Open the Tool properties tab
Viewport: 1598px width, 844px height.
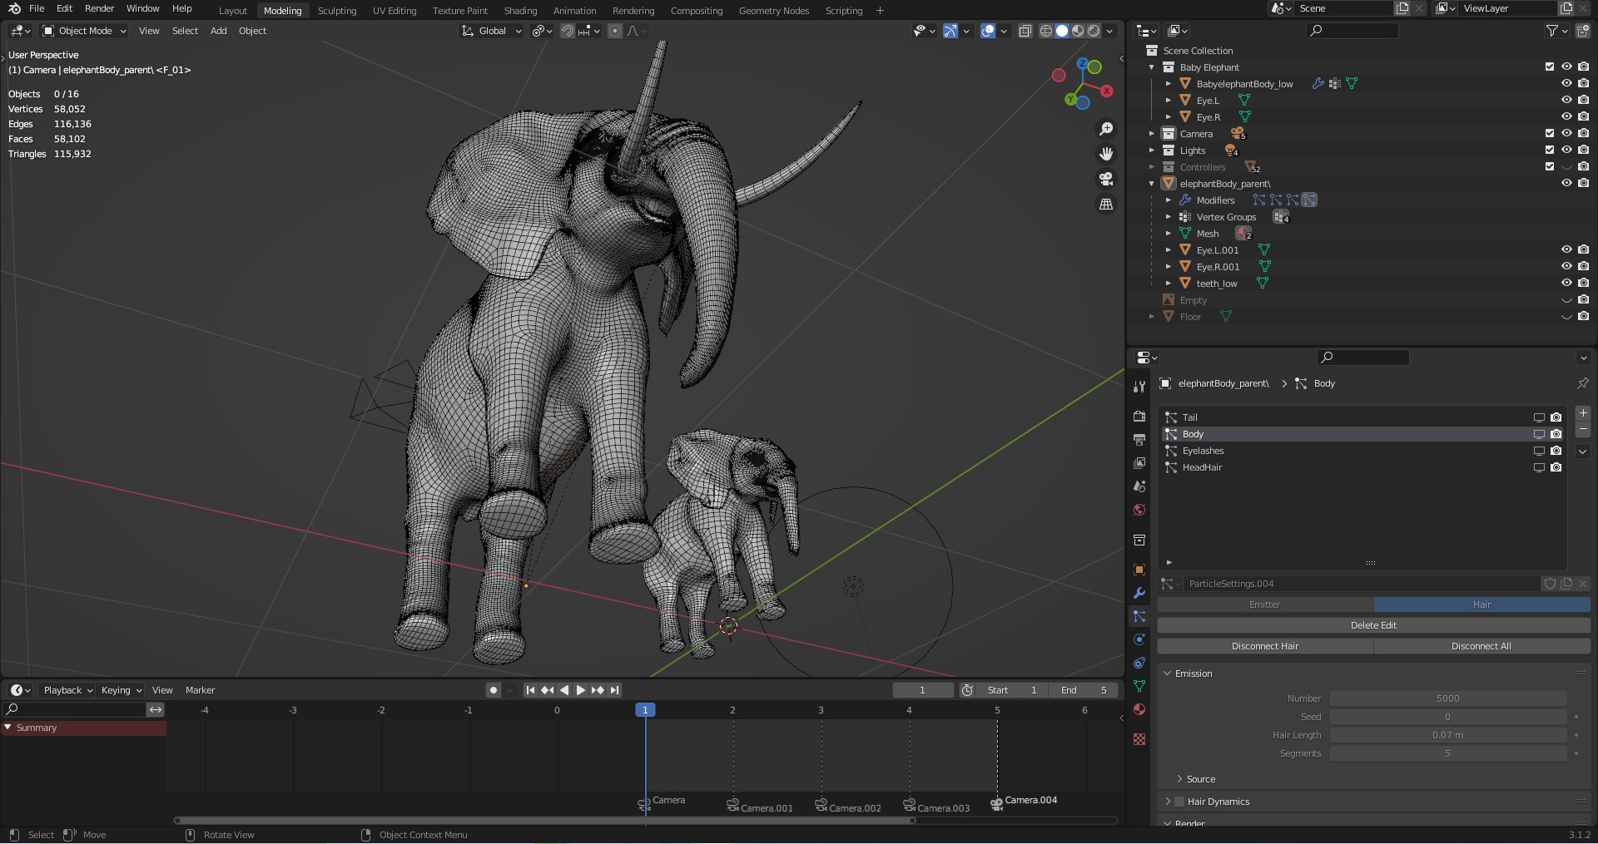point(1139,387)
